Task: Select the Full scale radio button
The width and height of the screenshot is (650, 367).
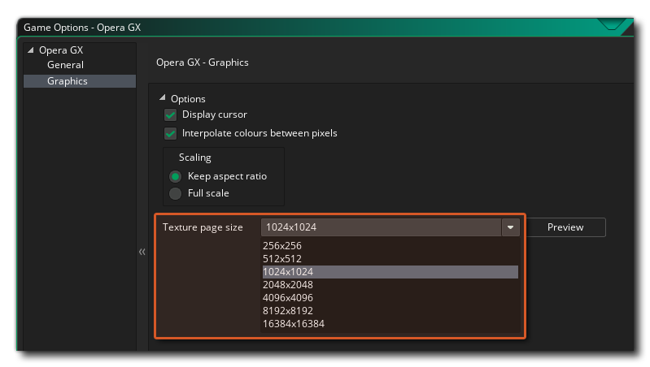Action: [176, 193]
